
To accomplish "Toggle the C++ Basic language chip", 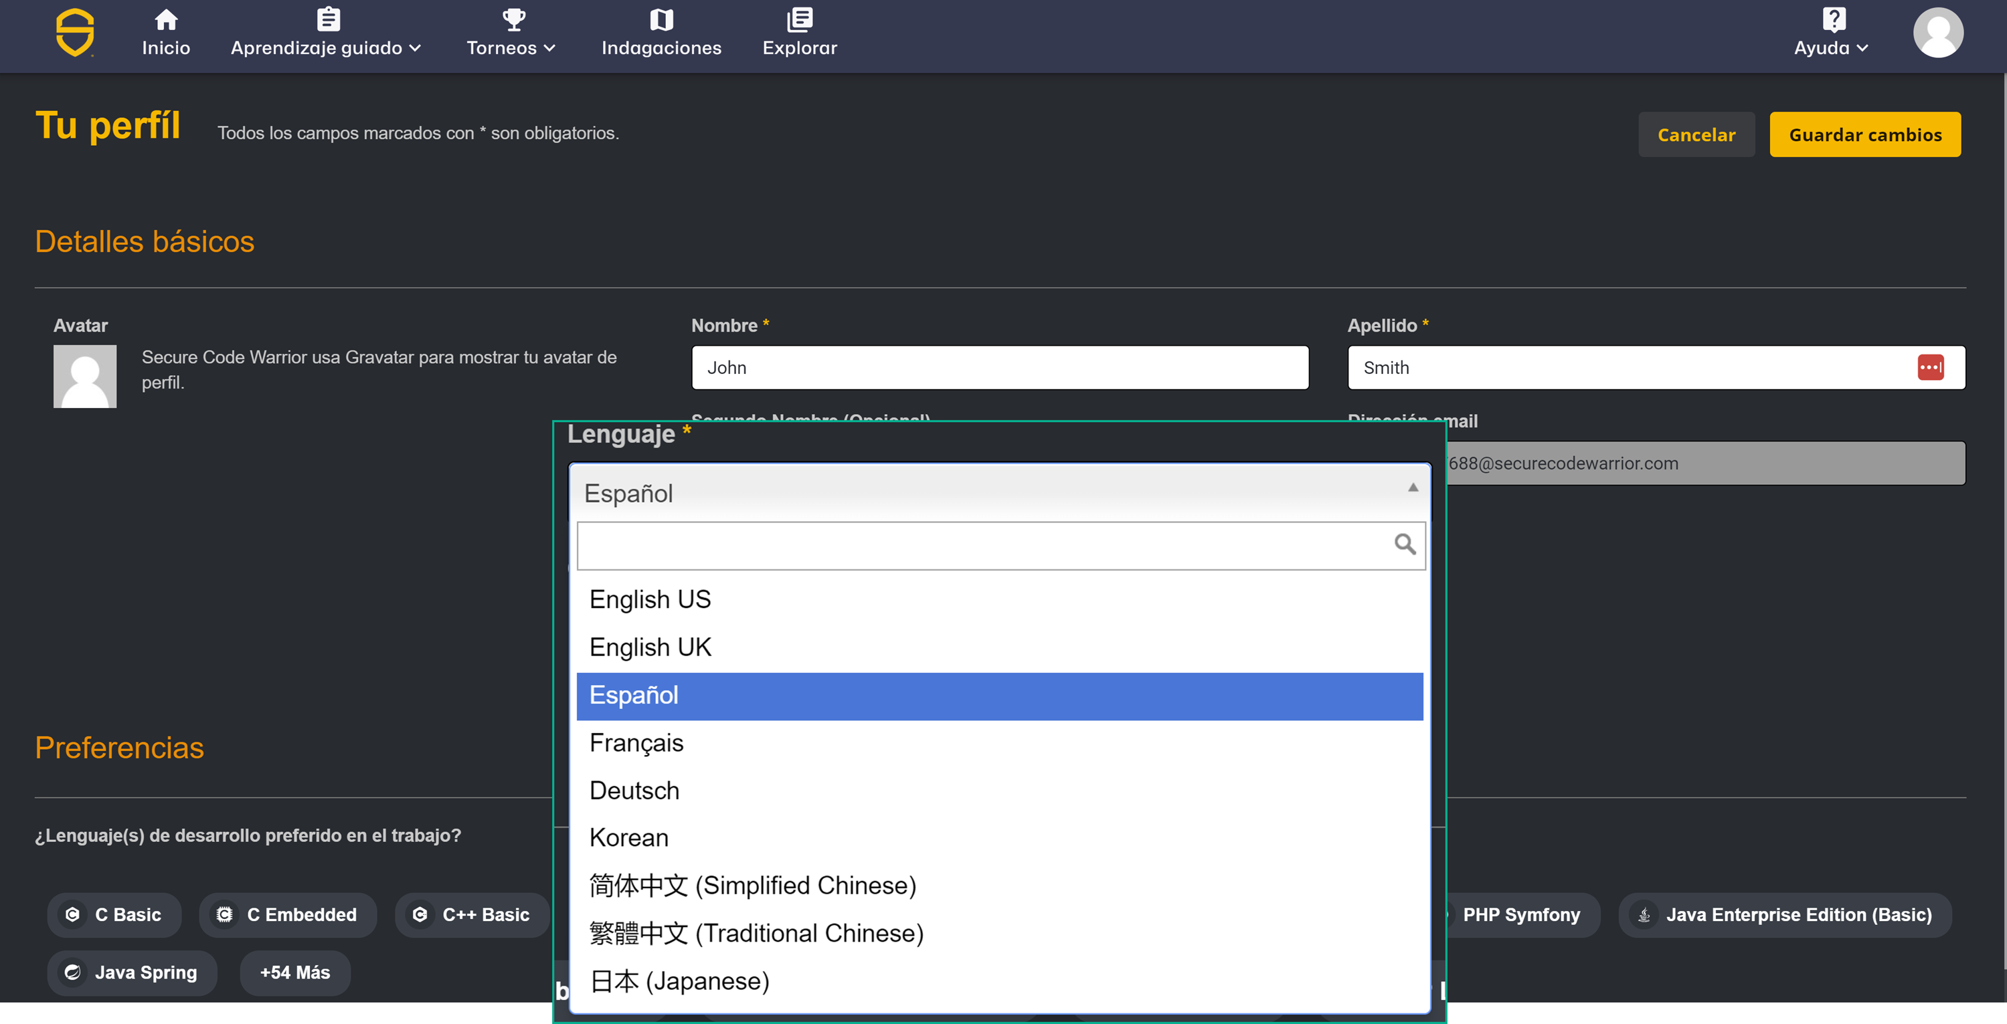I will 472,914.
